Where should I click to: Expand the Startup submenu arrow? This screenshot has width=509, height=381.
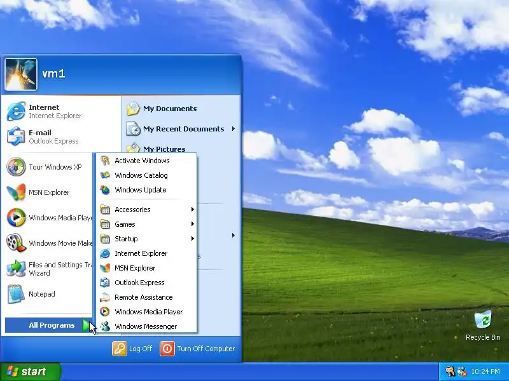click(x=193, y=239)
